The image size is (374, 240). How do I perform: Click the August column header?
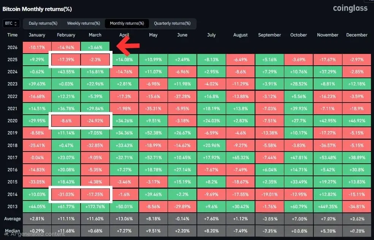click(241, 35)
